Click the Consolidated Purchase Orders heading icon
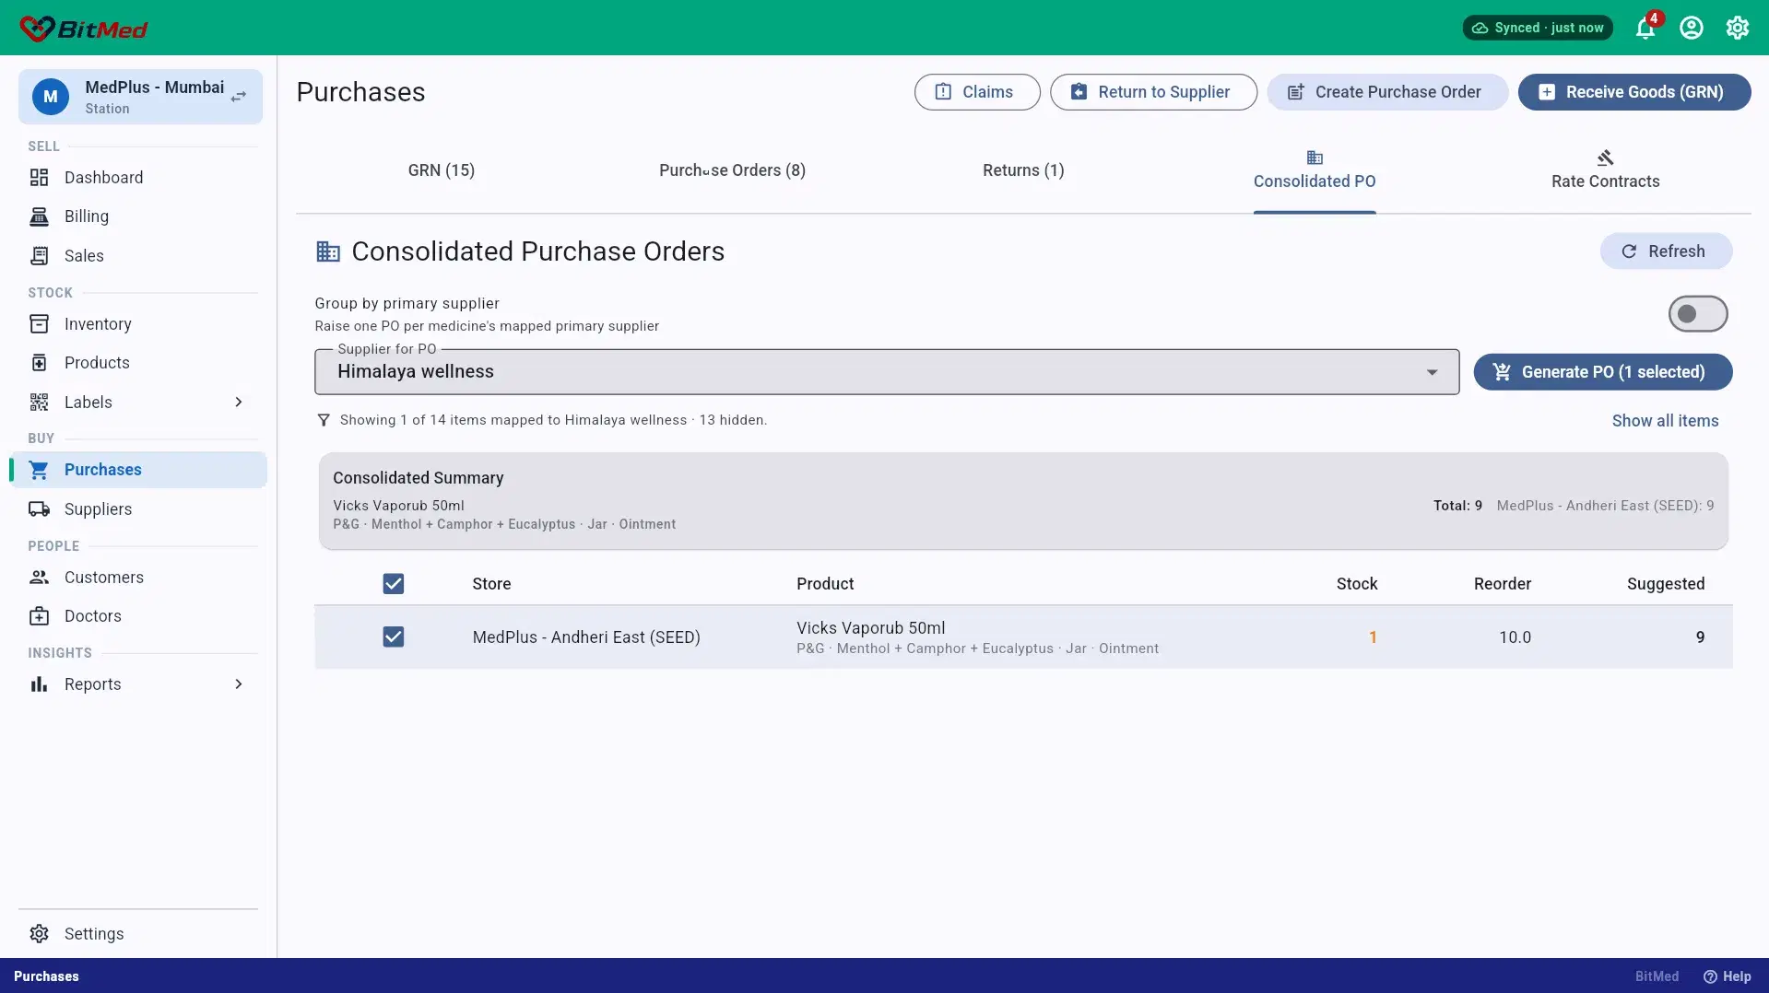Image resolution: width=1769 pixels, height=993 pixels. tap(328, 251)
